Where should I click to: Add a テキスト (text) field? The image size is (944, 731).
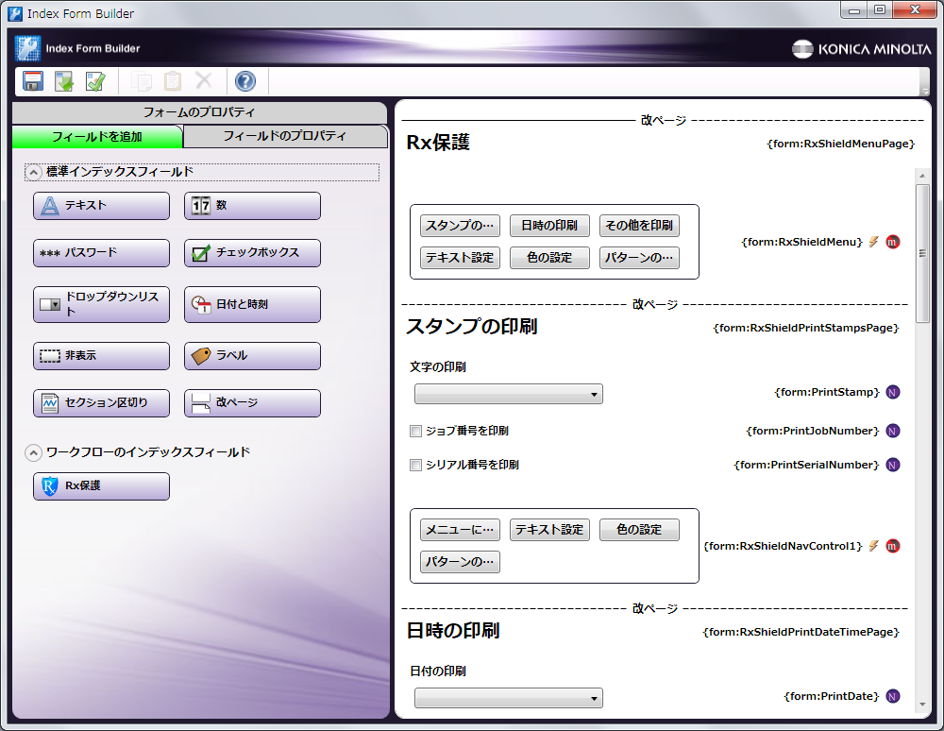[x=101, y=206]
